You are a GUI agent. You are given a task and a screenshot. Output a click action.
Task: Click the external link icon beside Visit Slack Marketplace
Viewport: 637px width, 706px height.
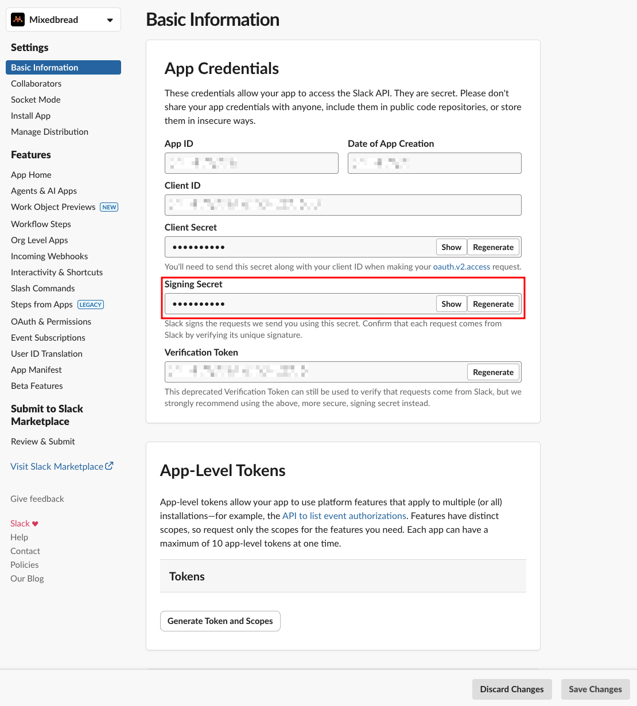[109, 466]
